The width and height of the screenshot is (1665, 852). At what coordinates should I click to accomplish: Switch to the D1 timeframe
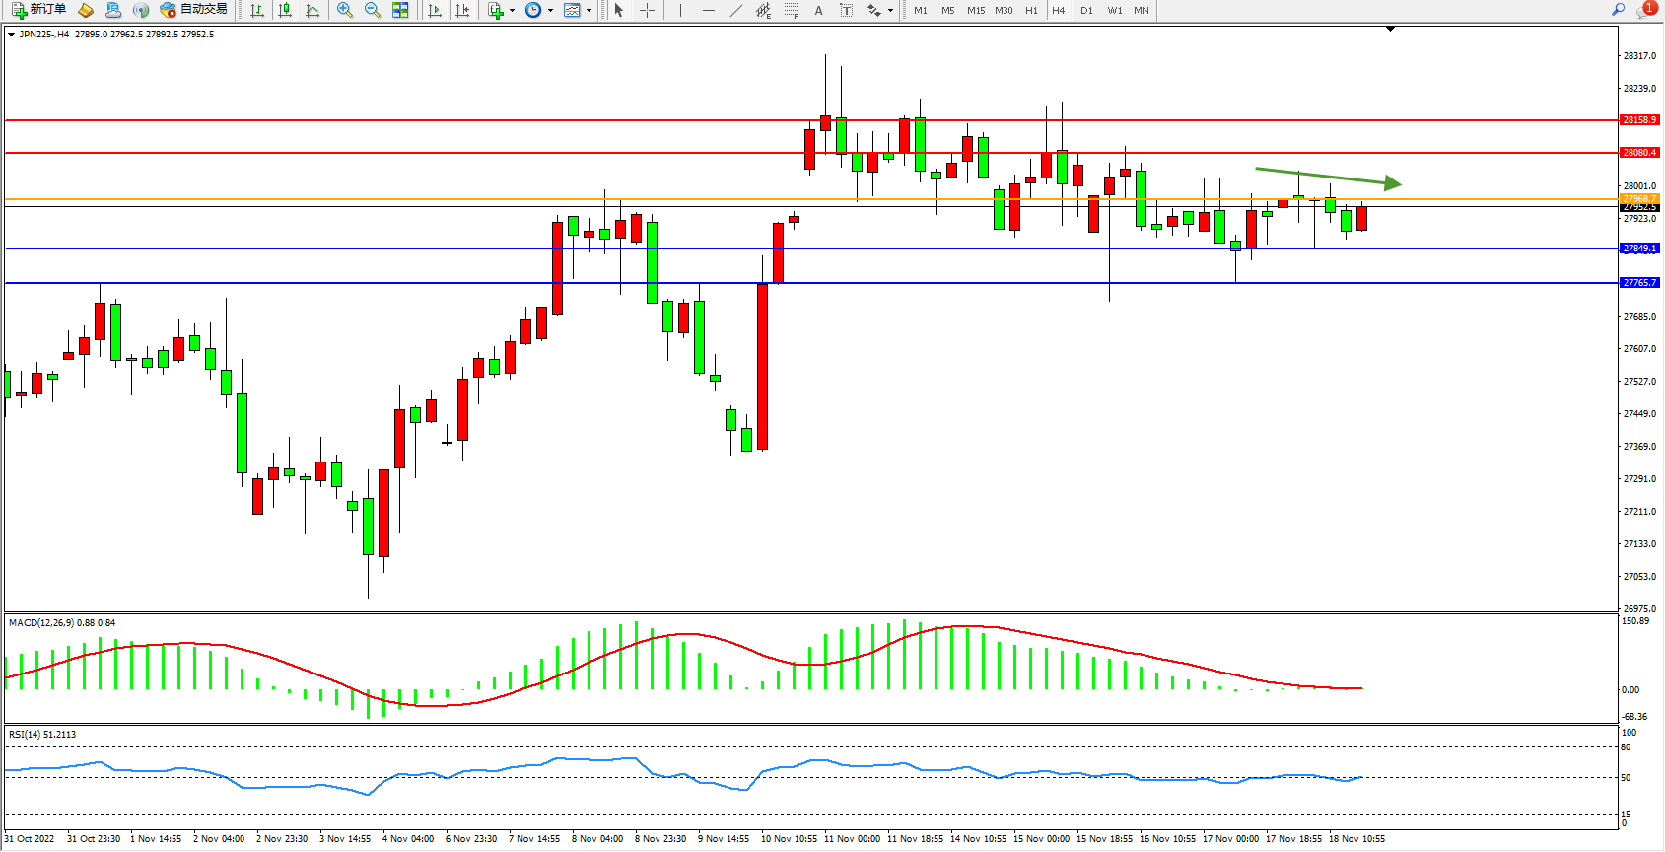click(x=1086, y=10)
